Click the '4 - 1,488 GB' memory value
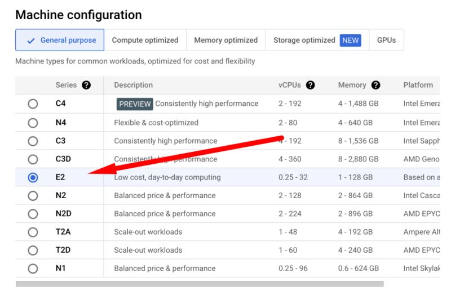Viewport: 451px width, 296px height. click(x=359, y=104)
